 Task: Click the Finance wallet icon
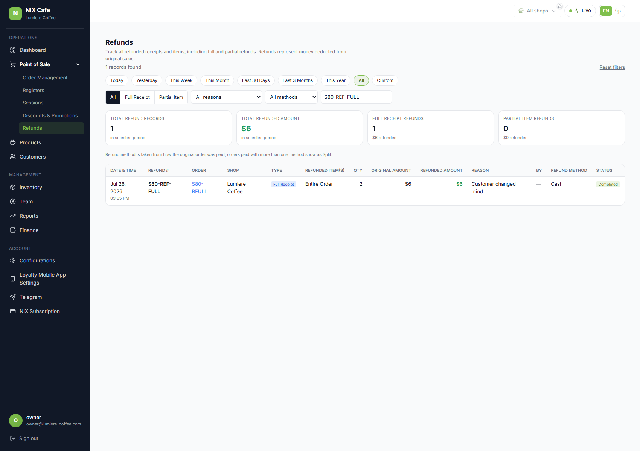point(13,230)
